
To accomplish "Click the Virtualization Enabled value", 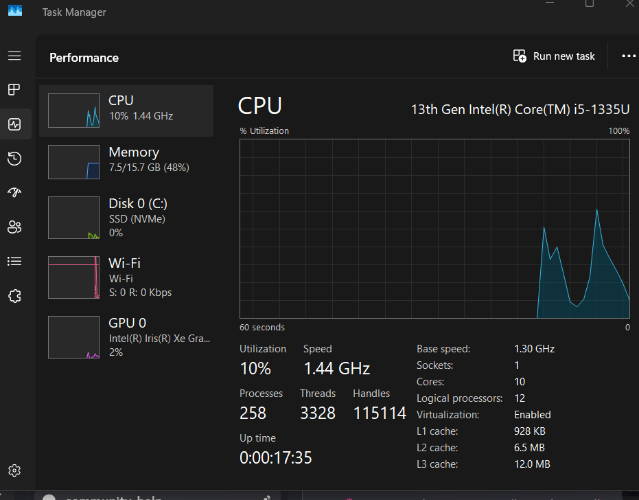I will (x=532, y=415).
